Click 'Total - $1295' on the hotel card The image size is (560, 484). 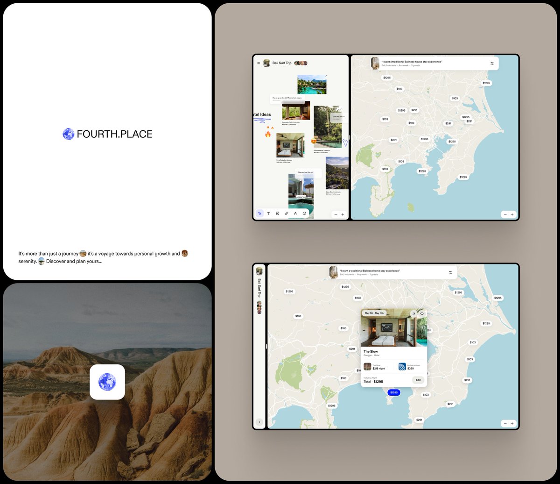(x=373, y=382)
